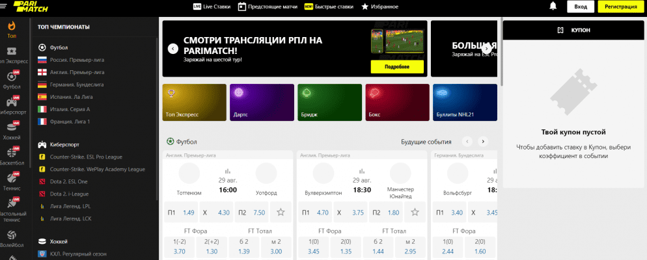The width and height of the screenshot is (647, 260).
Task: Open Бокс category card
Action: pyautogui.click(x=397, y=102)
